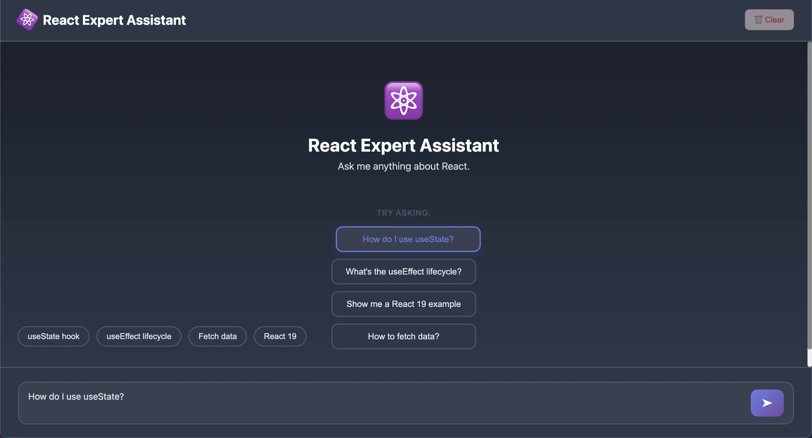Pick 'Show me a React 19 example'
812x438 pixels.
pyautogui.click(x=403, y=304)
